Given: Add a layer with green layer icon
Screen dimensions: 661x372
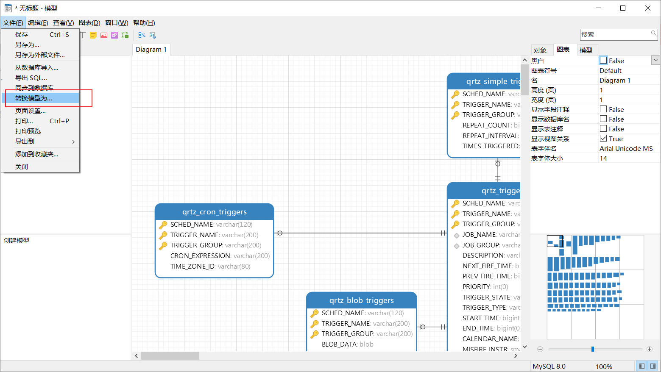Looking at the screenshot, I should (x=125, y=35).
